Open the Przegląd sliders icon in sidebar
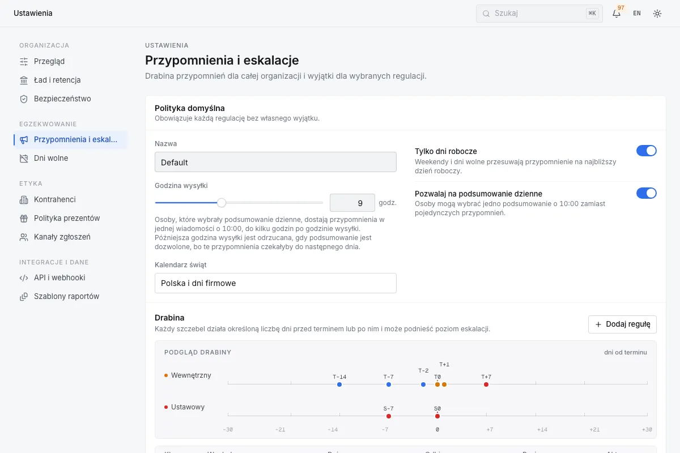680x453 pixels. 24,61
